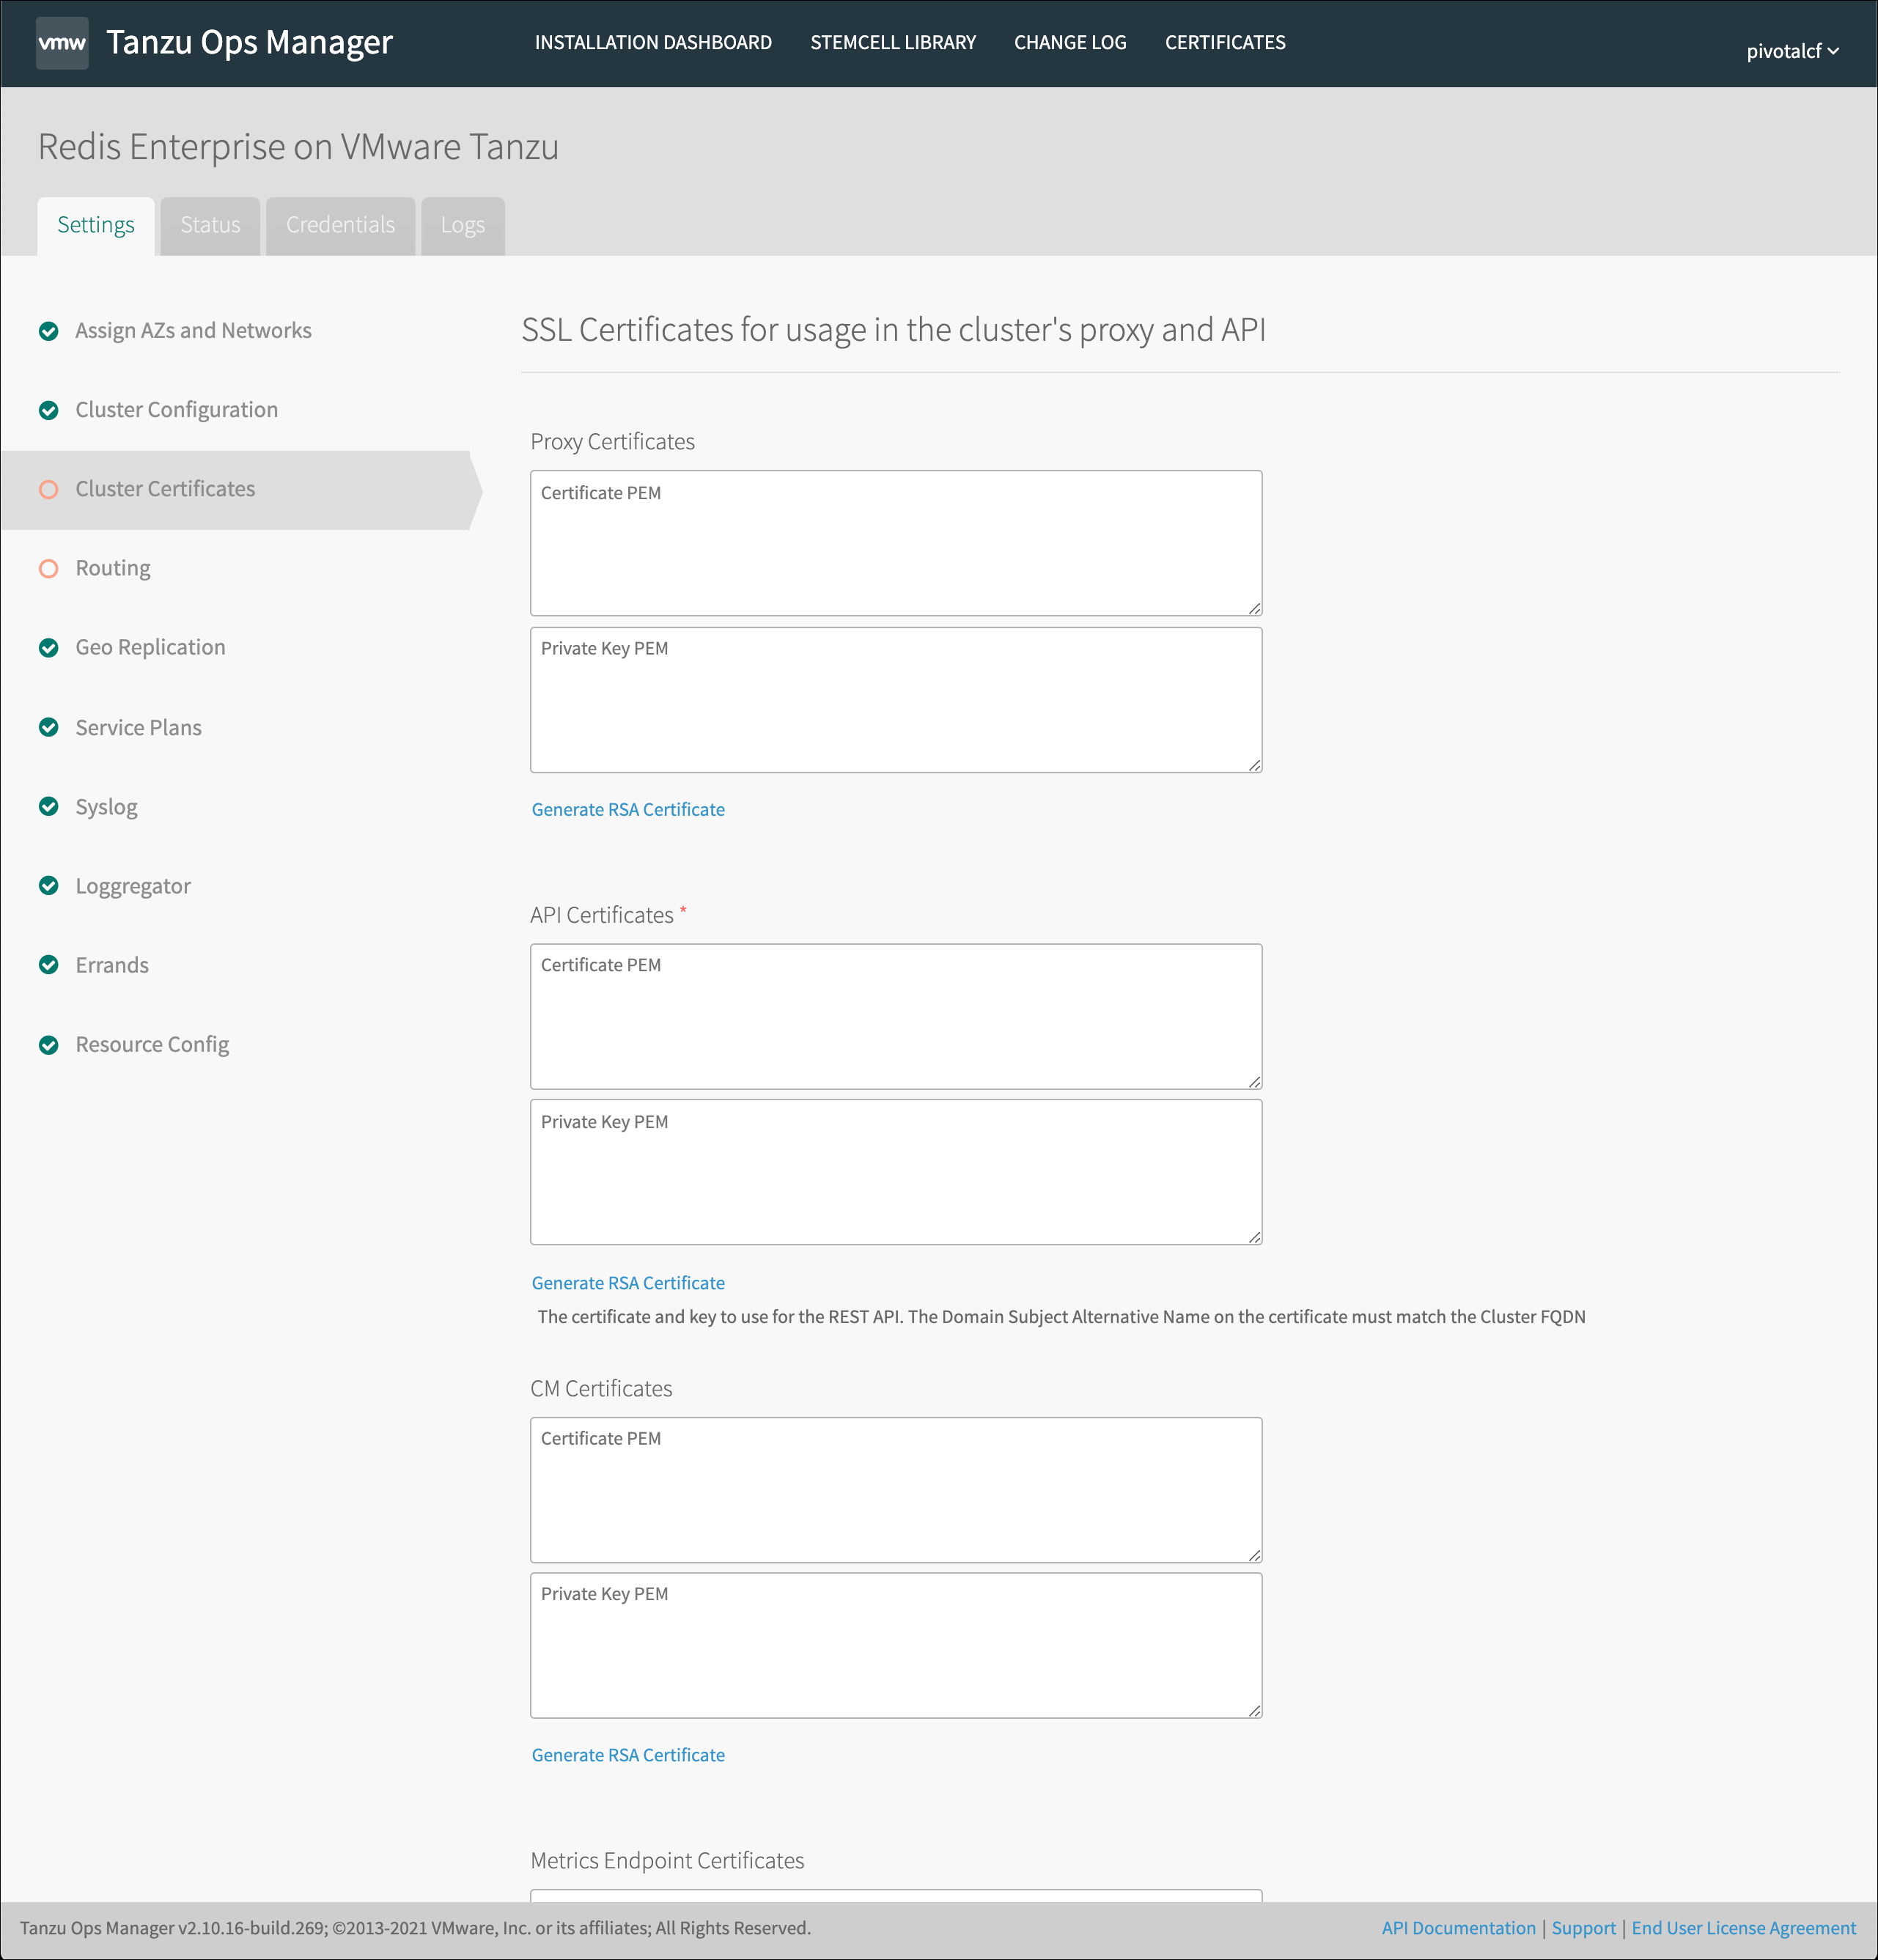Click the orange incomplete circle beside Routing

[x=48, y=568]
